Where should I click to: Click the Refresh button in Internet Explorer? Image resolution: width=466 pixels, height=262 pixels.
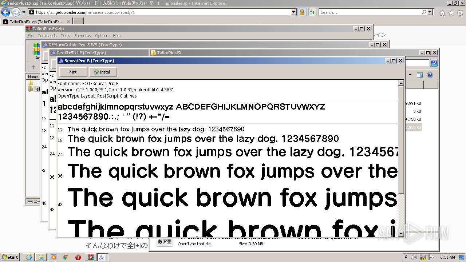click(312, 12)
